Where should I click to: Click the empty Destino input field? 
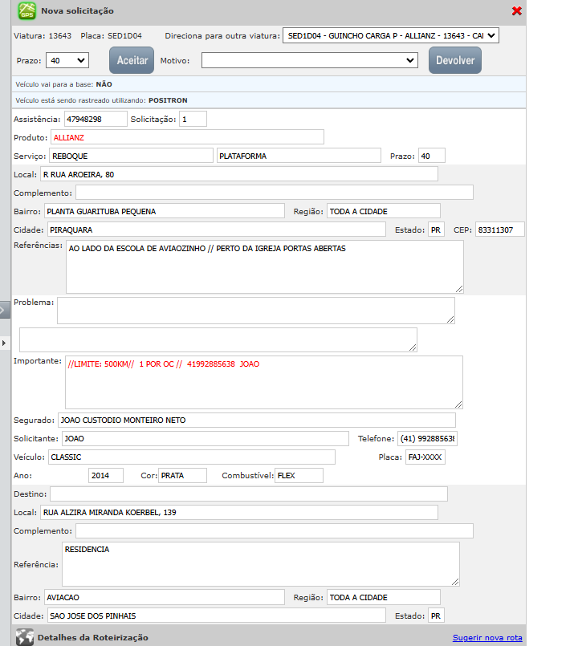248,494
